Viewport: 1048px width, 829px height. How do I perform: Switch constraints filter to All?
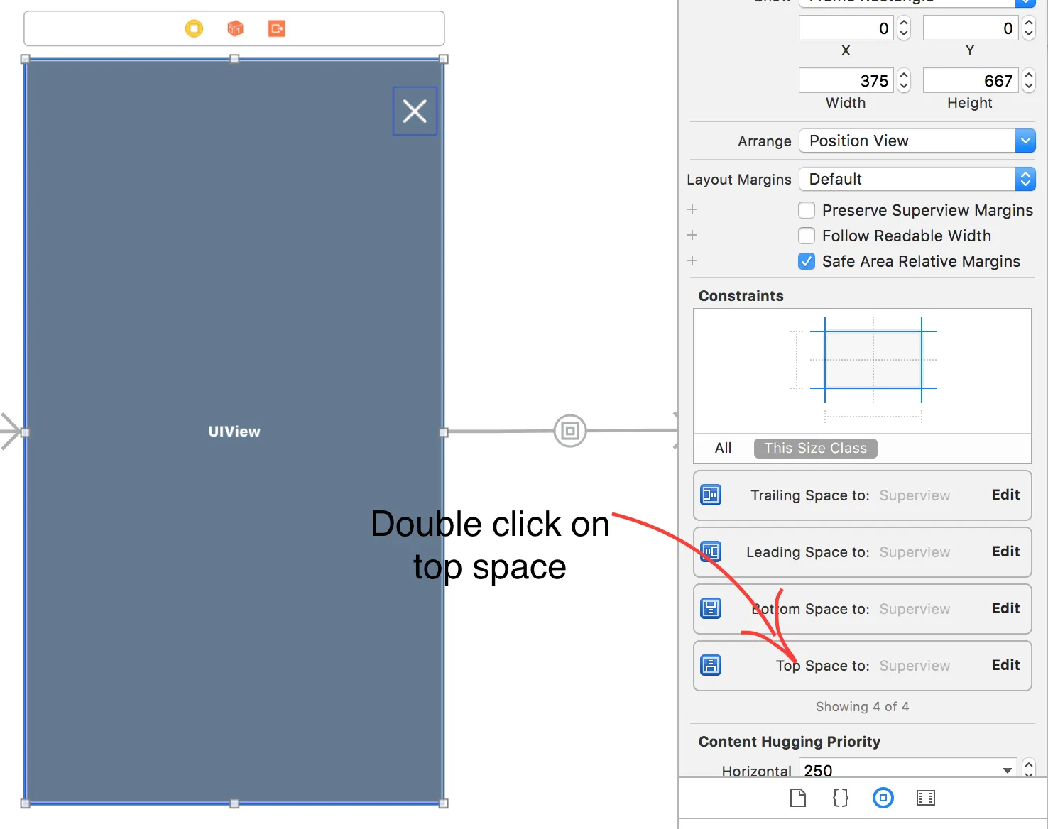pyautogui.click(x=723, y=448)
